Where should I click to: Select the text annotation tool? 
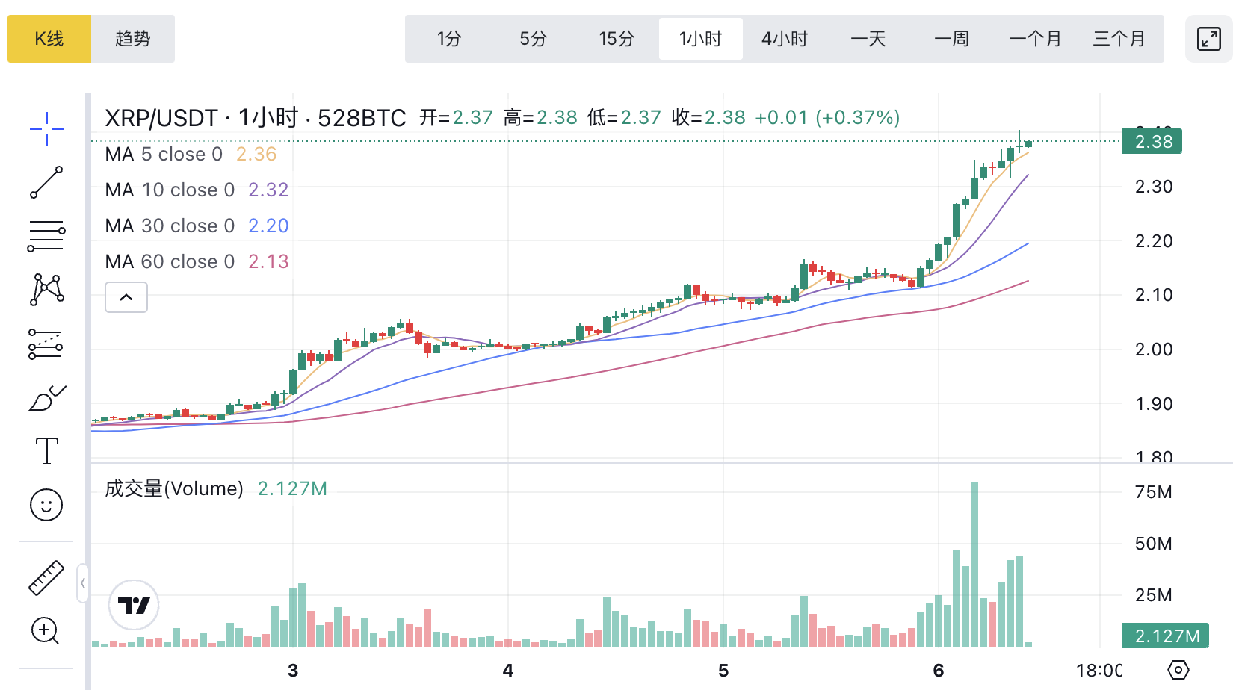46,451
